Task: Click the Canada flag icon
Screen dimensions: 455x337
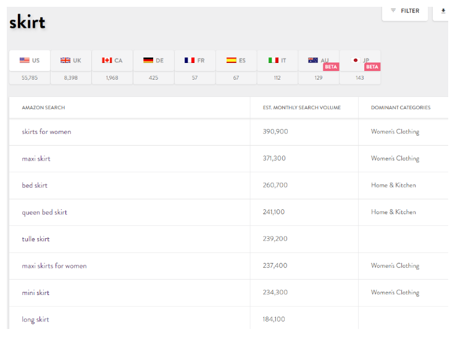Action: tap(107, 60)
